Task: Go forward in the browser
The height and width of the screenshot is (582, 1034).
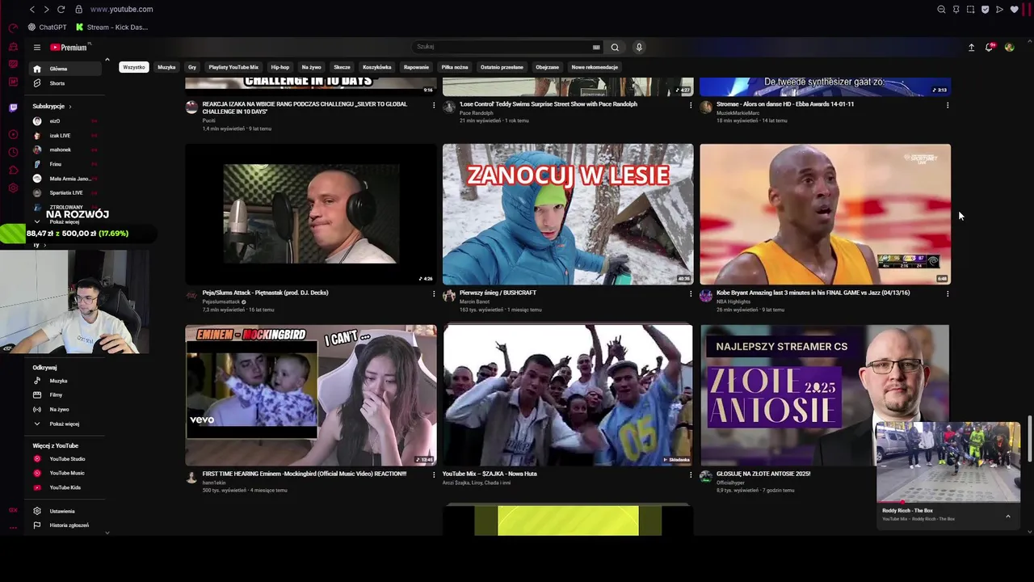Action: (x=46, y=9)
